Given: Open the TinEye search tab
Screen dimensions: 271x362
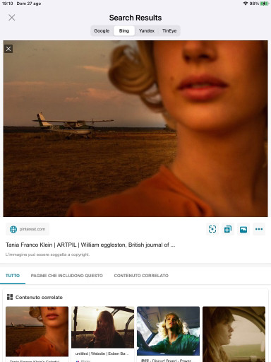Looking at the screenshot, I should point(169,31).
